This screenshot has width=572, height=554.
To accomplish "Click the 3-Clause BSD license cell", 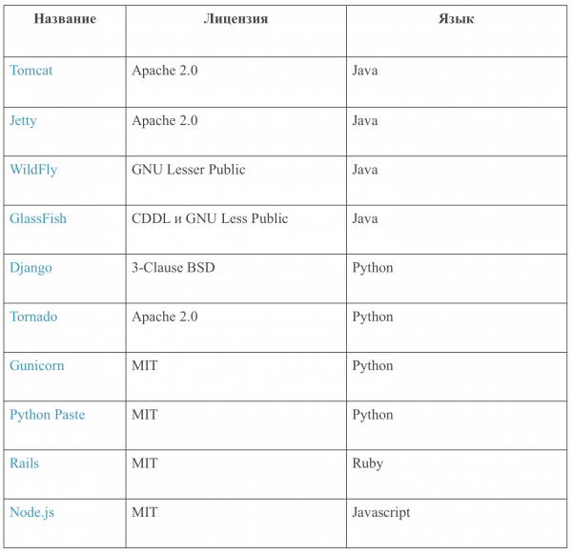I will (174, 268).
